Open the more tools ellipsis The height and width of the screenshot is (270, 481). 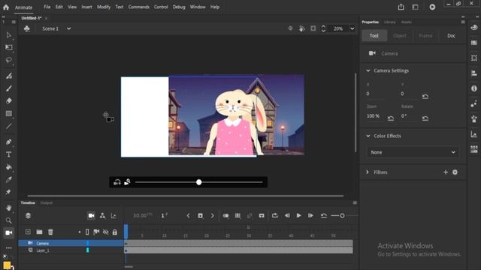8,248
